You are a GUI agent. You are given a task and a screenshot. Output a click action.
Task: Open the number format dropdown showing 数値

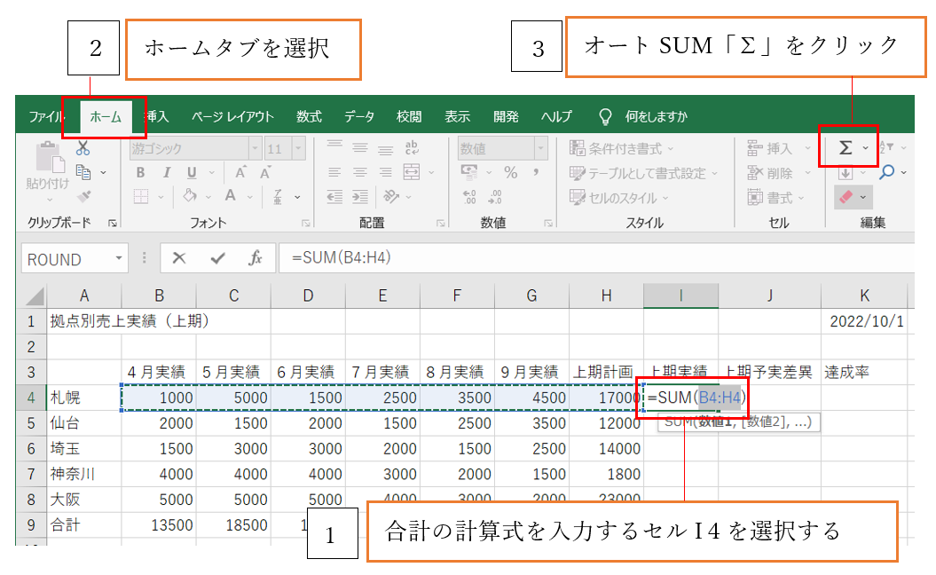[x=540, y=148]
